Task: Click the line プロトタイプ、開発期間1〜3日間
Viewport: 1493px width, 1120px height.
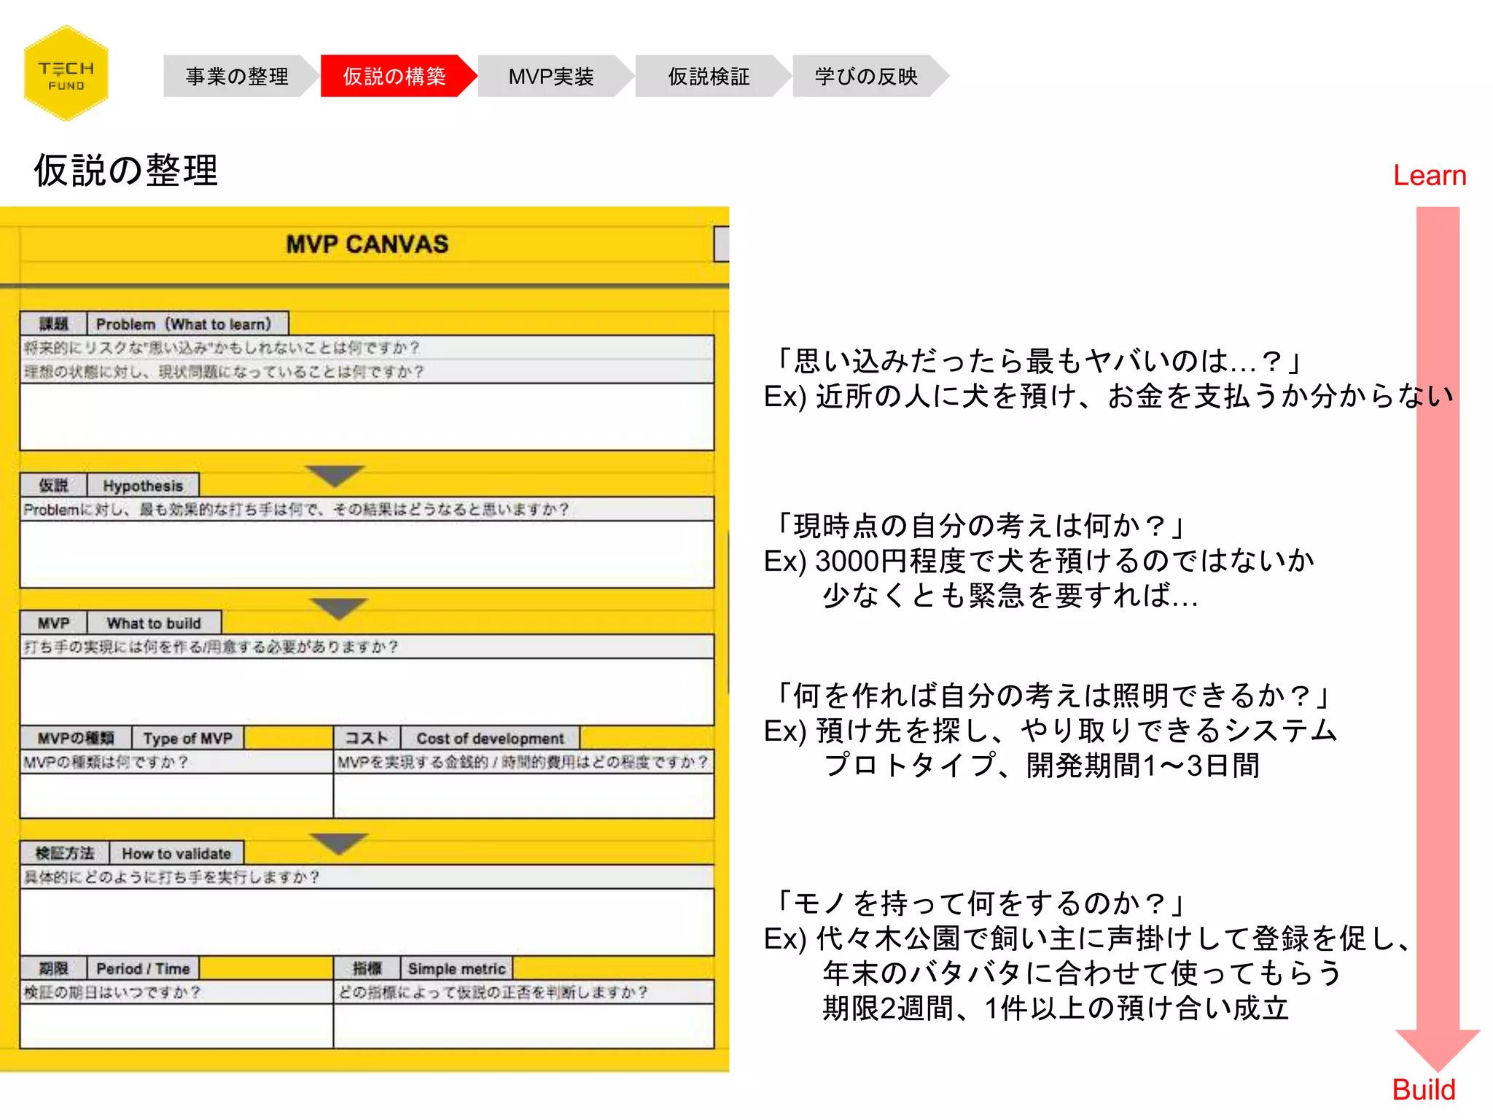Action: (x=1042, y=766)
